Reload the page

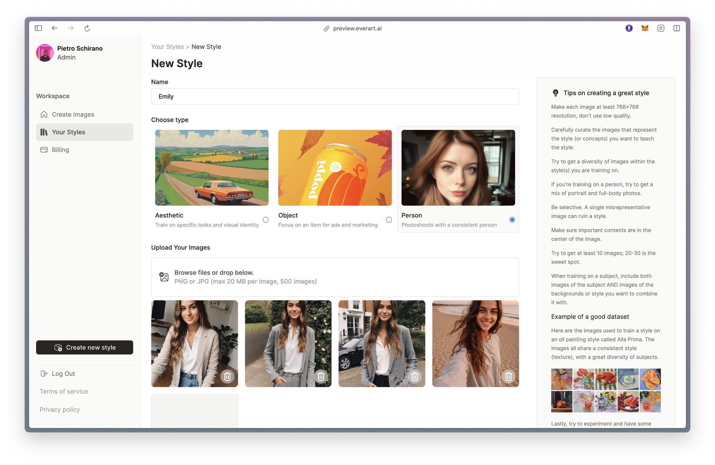tap(87, 28)
